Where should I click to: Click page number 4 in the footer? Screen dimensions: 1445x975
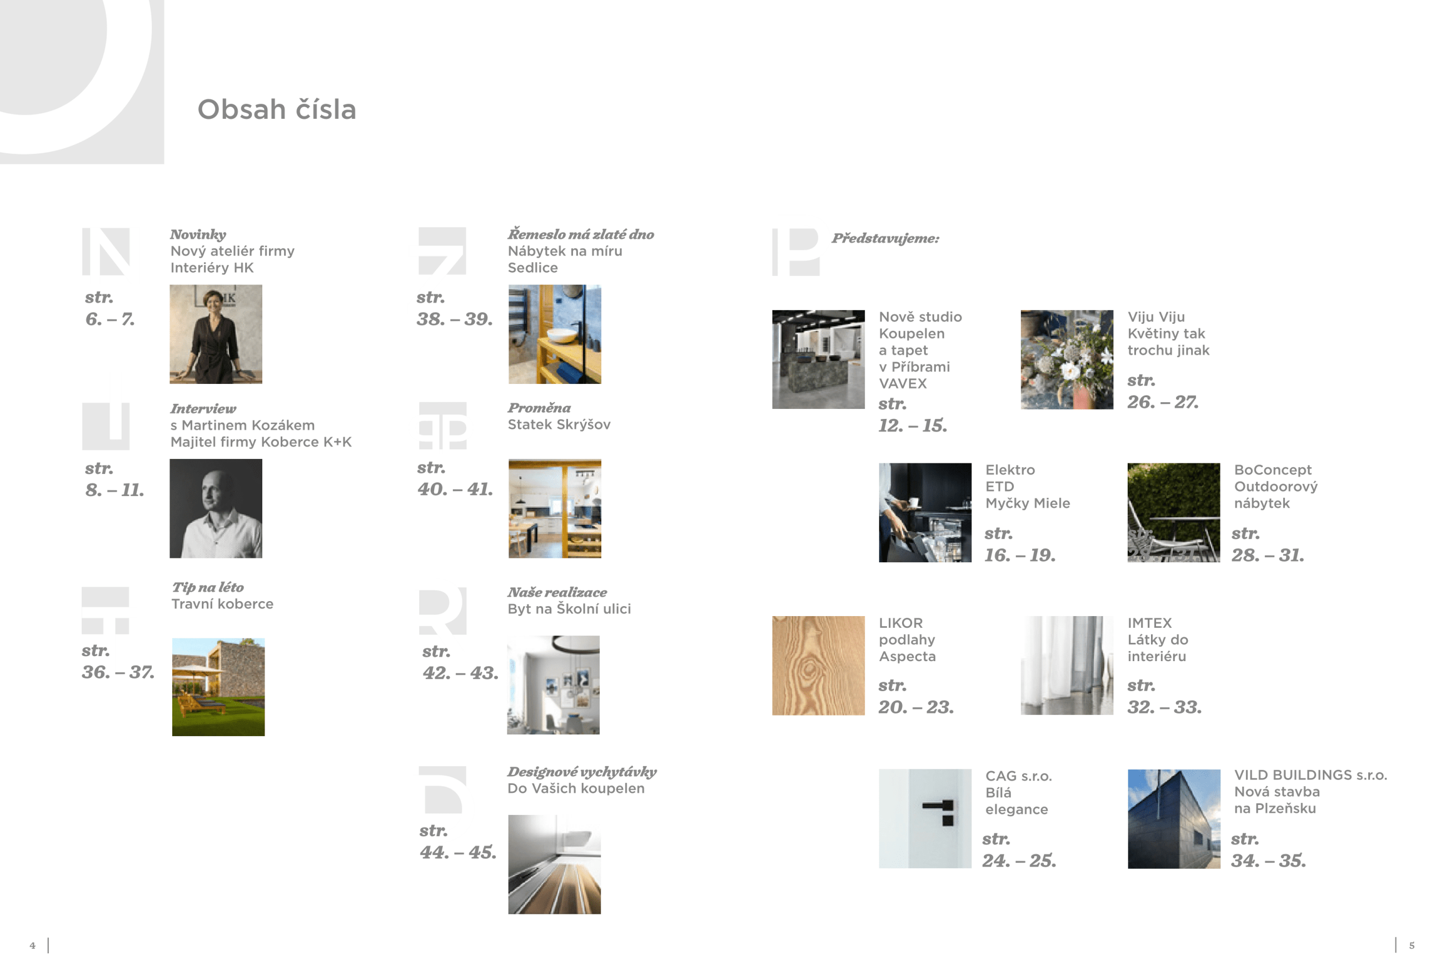click(x=32, y=946)
